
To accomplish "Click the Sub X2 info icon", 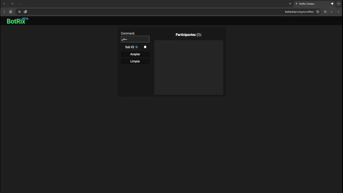I will point(137,47).
